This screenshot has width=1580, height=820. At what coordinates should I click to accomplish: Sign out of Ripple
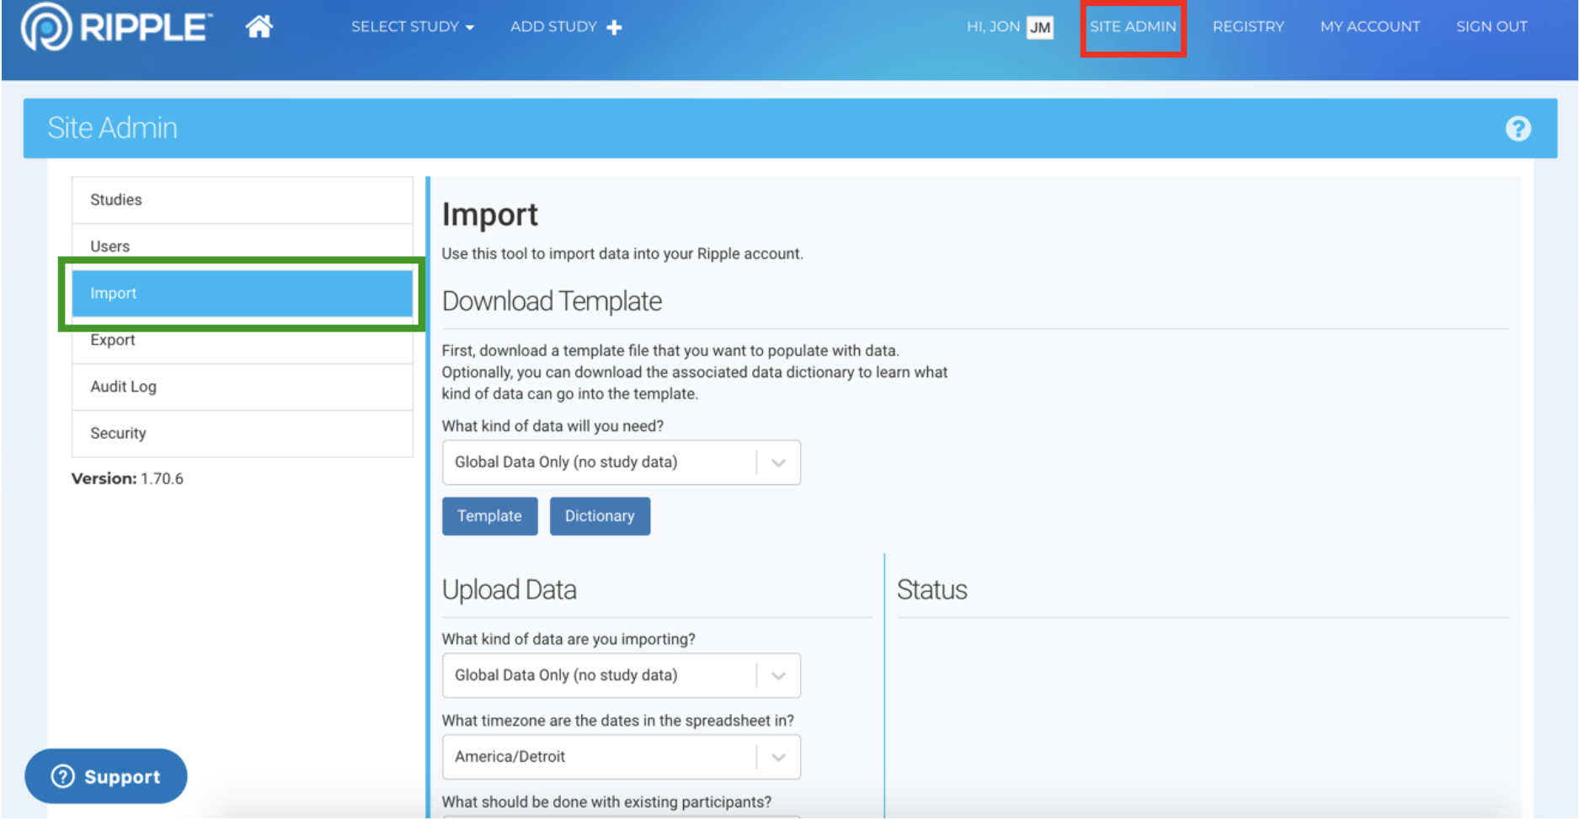coord(1491,27)
